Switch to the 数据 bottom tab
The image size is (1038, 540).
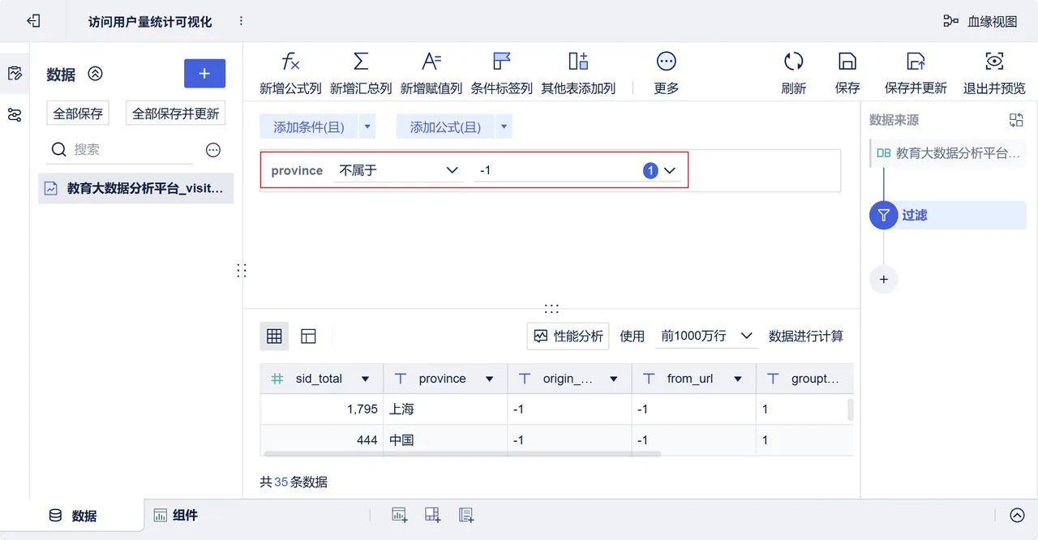click(73, 516)
